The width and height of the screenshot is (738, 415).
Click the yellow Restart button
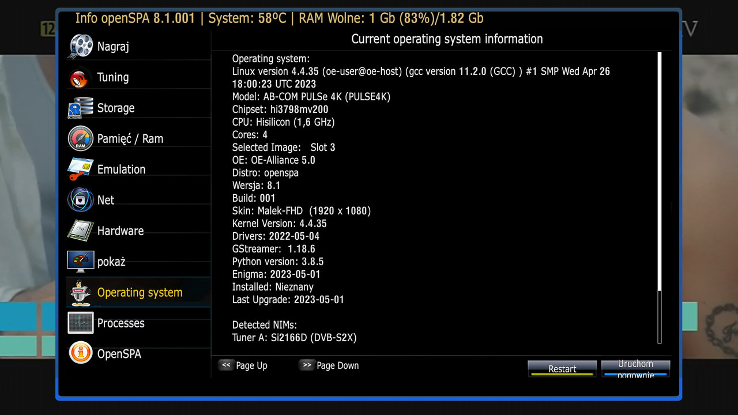tap(562, 369)
